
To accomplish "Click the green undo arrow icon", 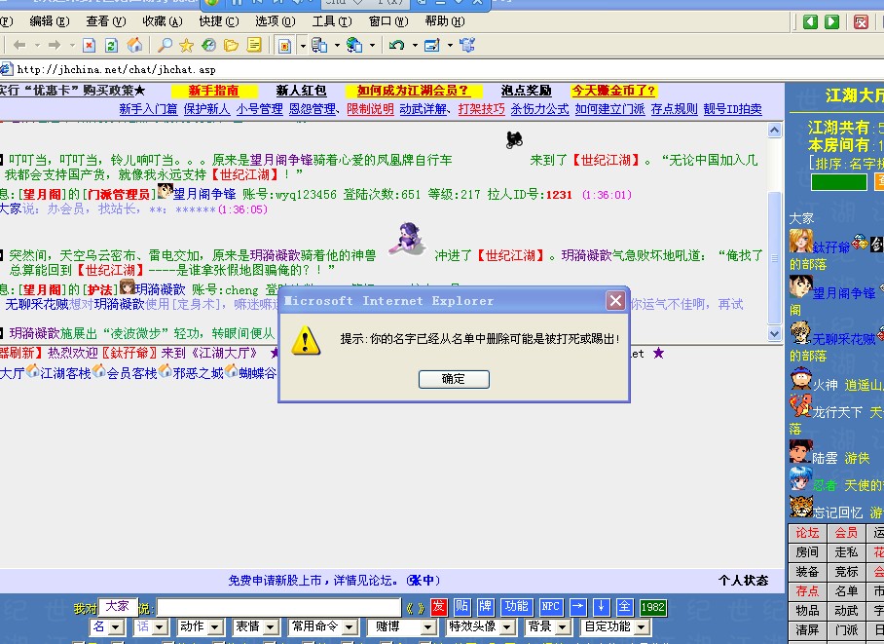I will point(397,45).
